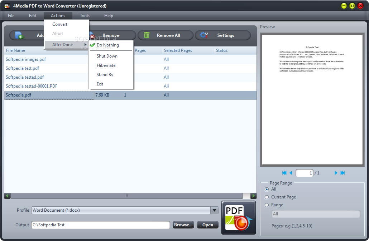The height and width of the screenshot is (241, 369).
Task: Open the Edit menu
Action: pos(33,16)
